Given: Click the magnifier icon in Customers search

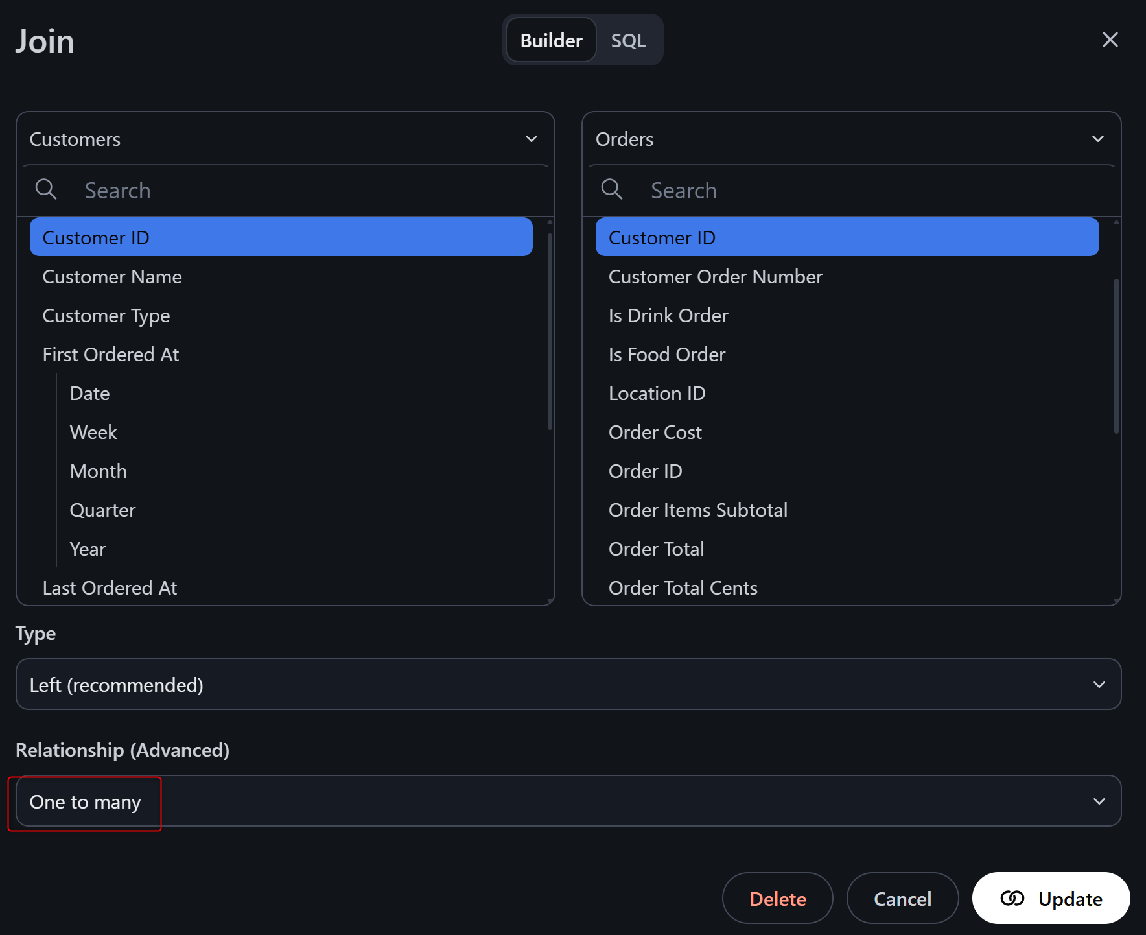Looking at the screenshot, I should (46, 189).
